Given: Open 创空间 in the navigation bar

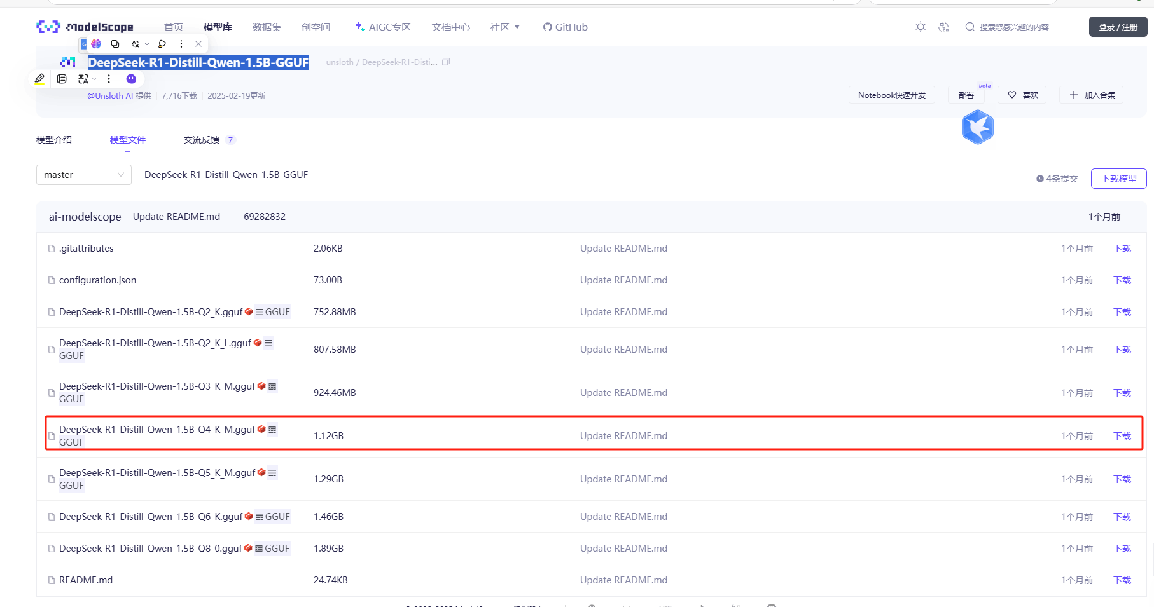Looking at the screenshot, I should [x=316, y=27].
